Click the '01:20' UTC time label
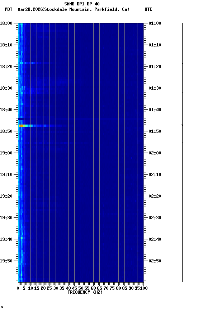The height and width of the screenshot is (311, 198). (155, 67)
